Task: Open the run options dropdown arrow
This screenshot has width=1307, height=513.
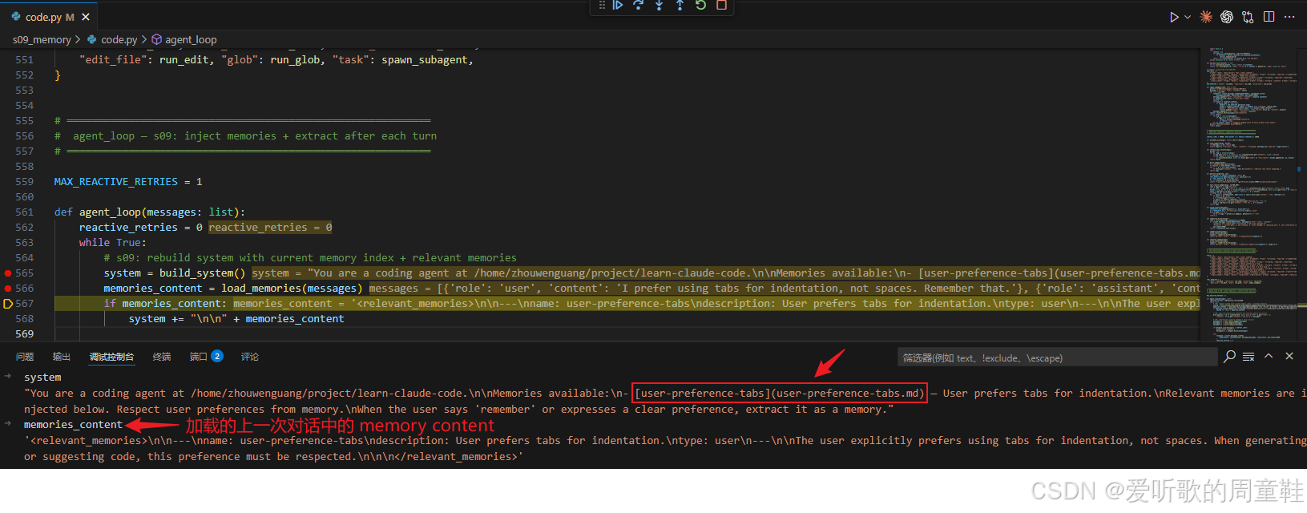Action: point(1188,17)
